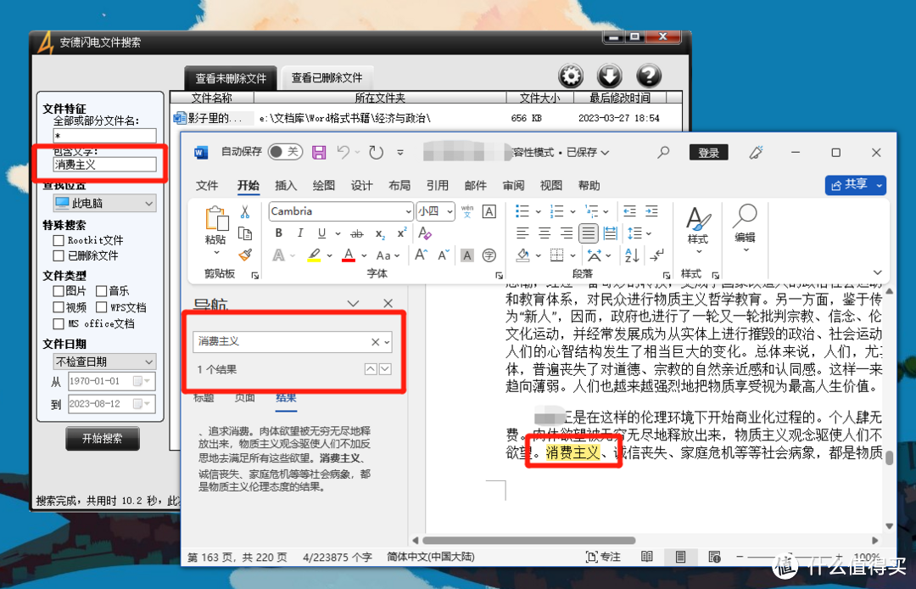Click the 开始搜索 button
The image size is (916, 589).
click(x=103, y=439)
